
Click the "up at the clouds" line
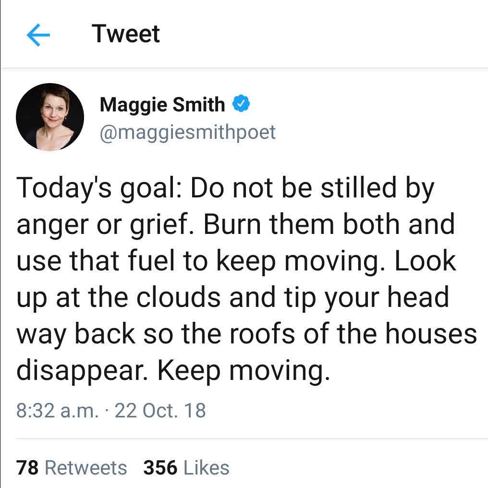tap(232, 297)
